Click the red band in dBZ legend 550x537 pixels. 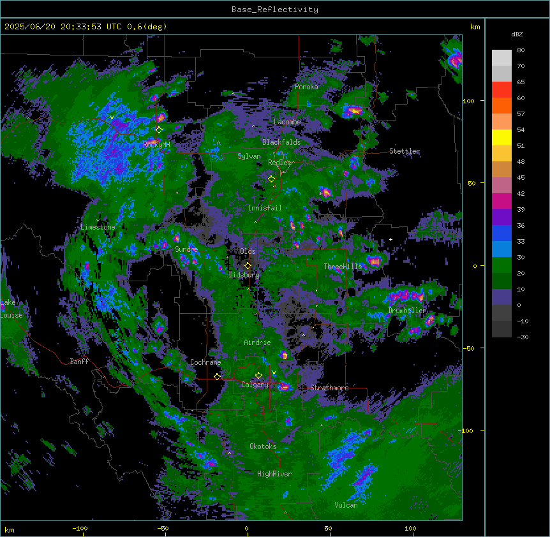[502, 90]
